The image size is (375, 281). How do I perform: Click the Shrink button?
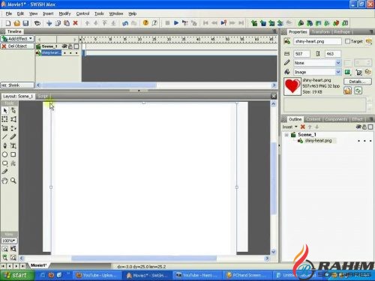pyautogui.click(x=17, y=85)
